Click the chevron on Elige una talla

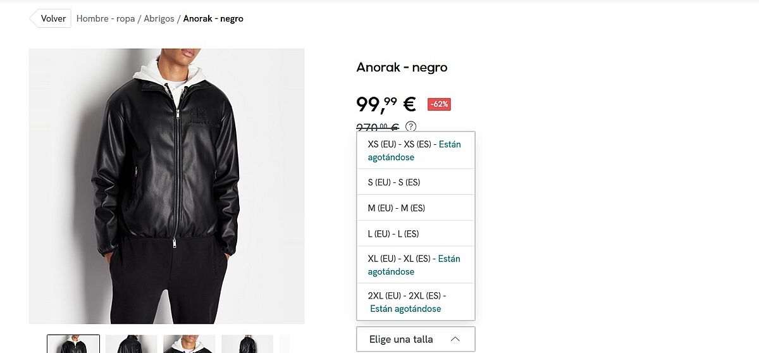(455, 340)
